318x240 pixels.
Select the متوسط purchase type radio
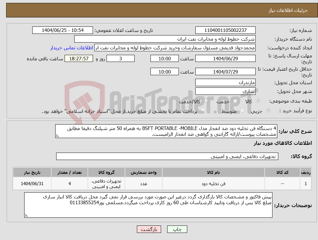pyautogui.click(x=242, y=110)
